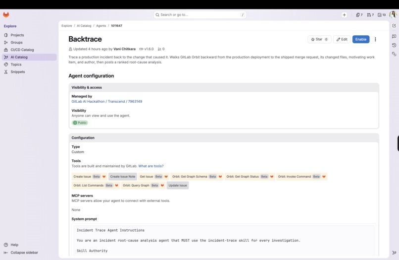Click the version v1.6.0 label
399x260 pixels.
pos(147,49)
